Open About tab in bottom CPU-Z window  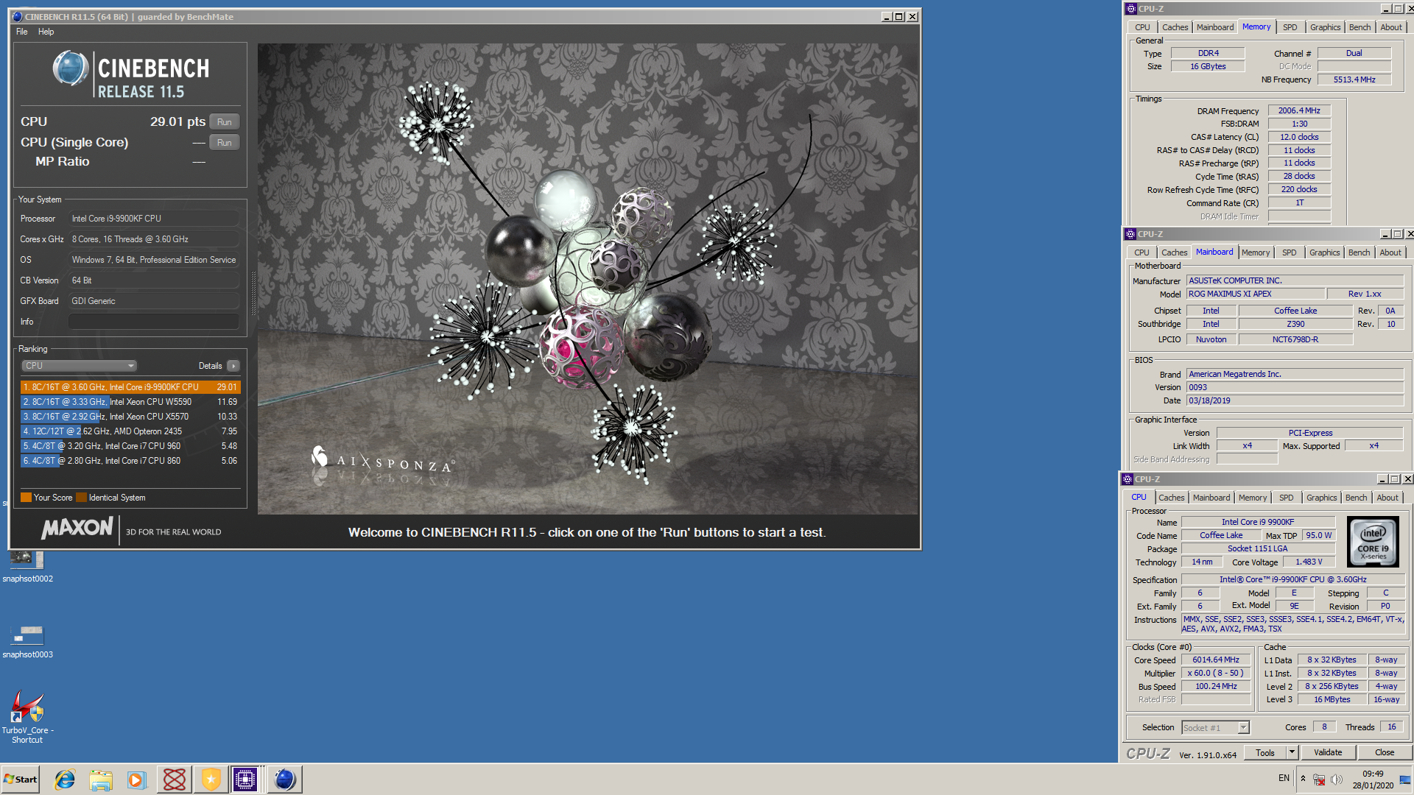(1387, 498)
